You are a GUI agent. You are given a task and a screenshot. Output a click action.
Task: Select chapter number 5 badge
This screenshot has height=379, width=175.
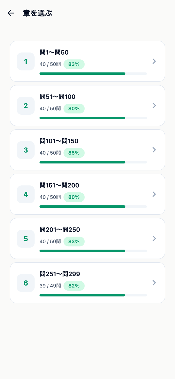click(x=26, y=239)
